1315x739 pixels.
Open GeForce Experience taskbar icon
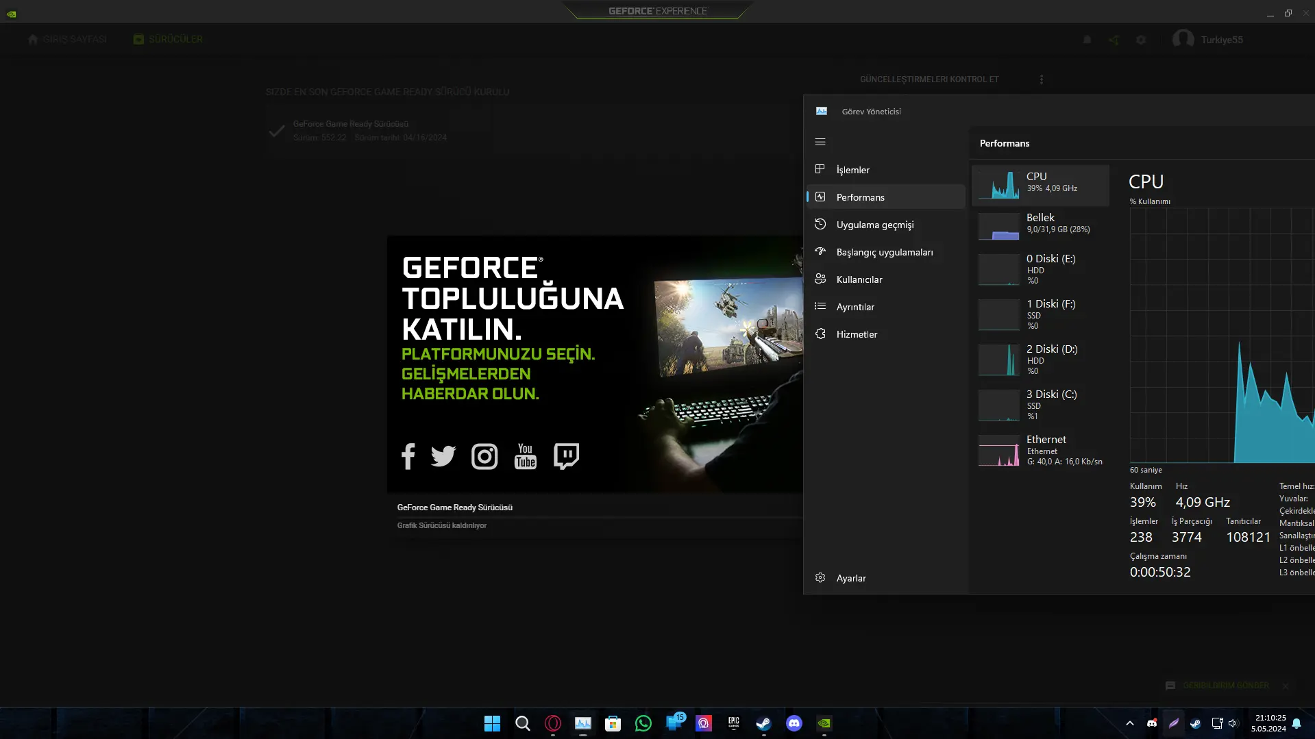pos(824,723)
